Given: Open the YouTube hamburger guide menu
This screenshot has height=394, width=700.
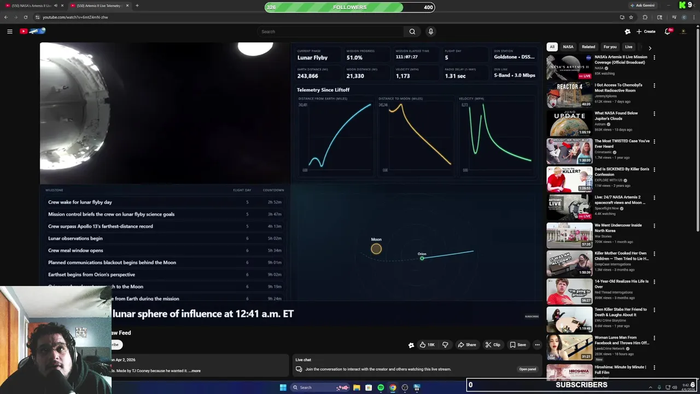Looking at the screenshot, I should click(10, 31).
